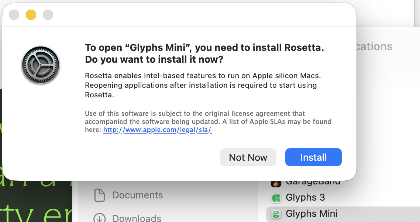The height and width of the screenshot is (222, 420).
Task: Open the Apple SLA legal link
Action: tap(157, 130)
